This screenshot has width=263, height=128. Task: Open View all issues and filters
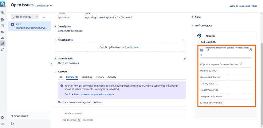pyautogui.click(x=243, y=6)
